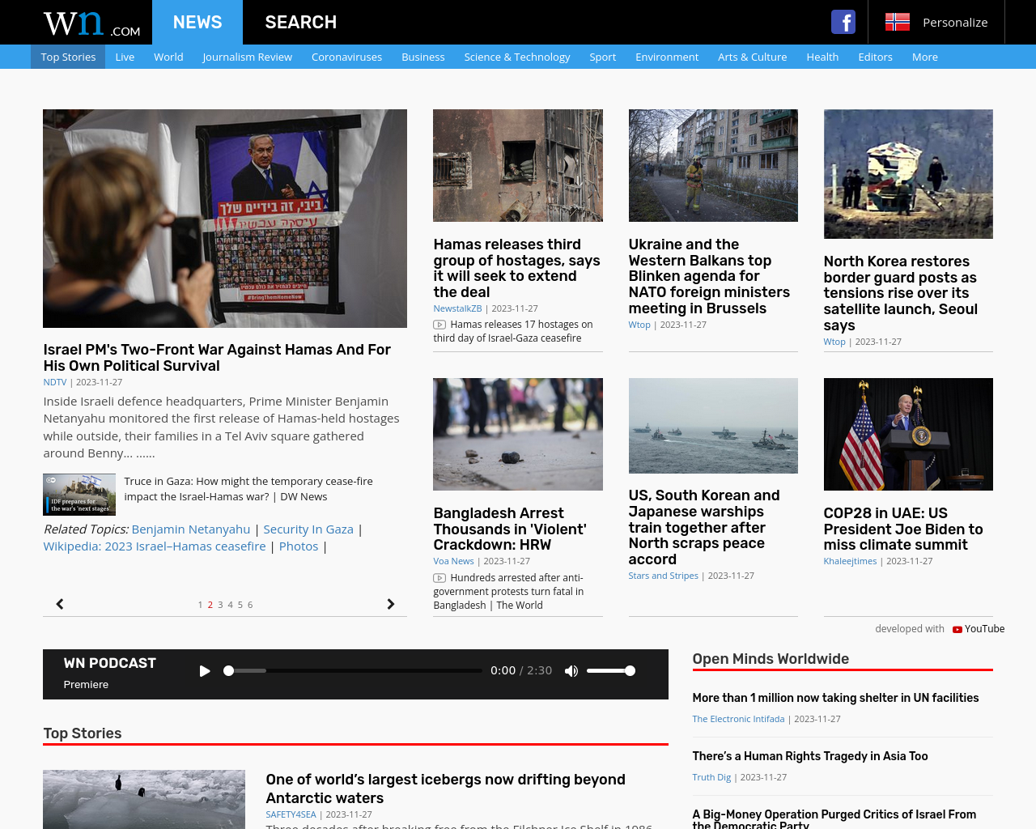Open Truce in Gaza DW News thumbnail
1036x829 pixels.
[79, 495]
